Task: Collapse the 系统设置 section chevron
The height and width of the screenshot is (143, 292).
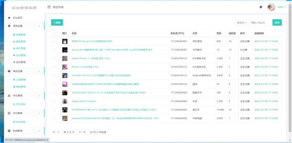Action: pos(39,26)
